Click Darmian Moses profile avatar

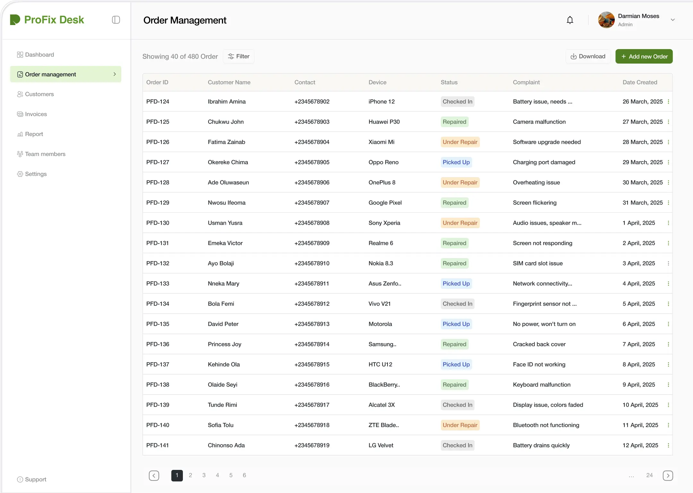[x=606, y=20]
